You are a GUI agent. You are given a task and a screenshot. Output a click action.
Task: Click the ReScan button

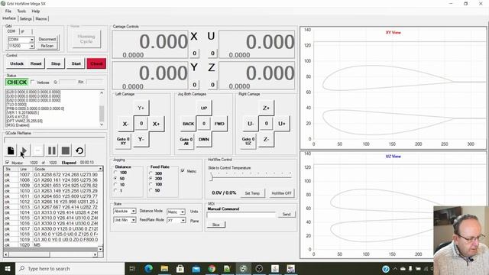(x=47, y=46)
